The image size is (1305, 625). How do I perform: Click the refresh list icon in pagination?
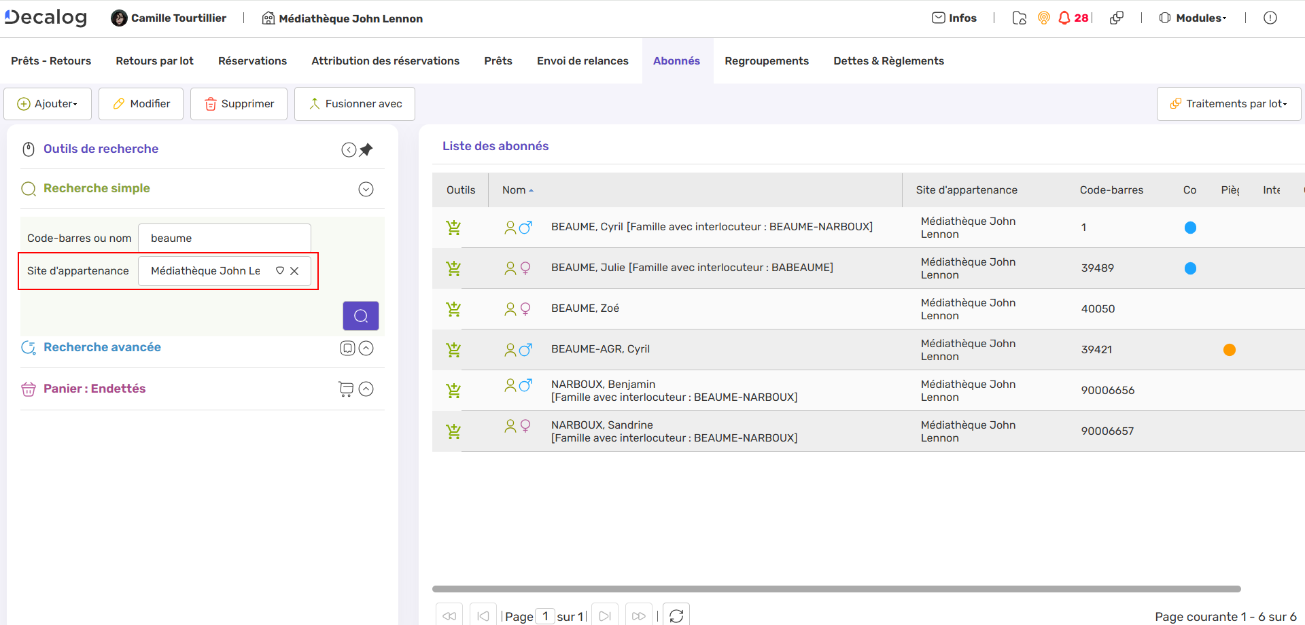click(x=676, y=615)
